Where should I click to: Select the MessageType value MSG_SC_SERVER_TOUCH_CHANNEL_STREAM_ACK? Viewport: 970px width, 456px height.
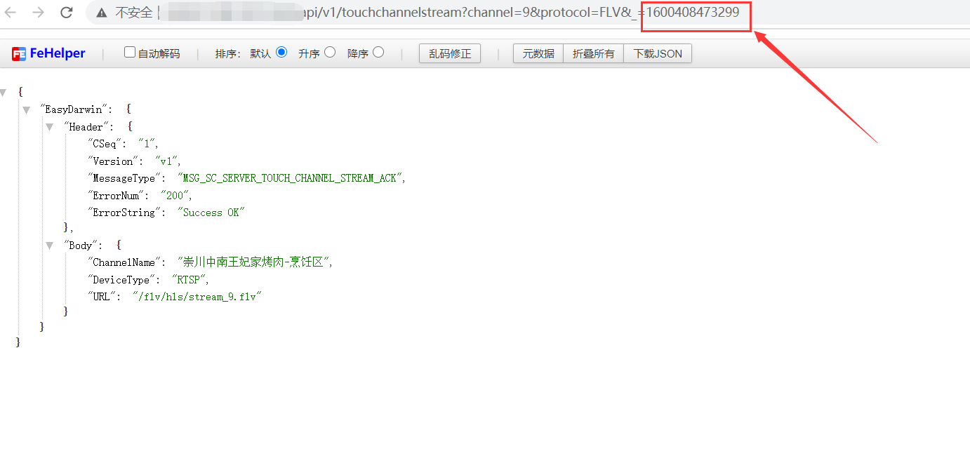tap(291, 178)
